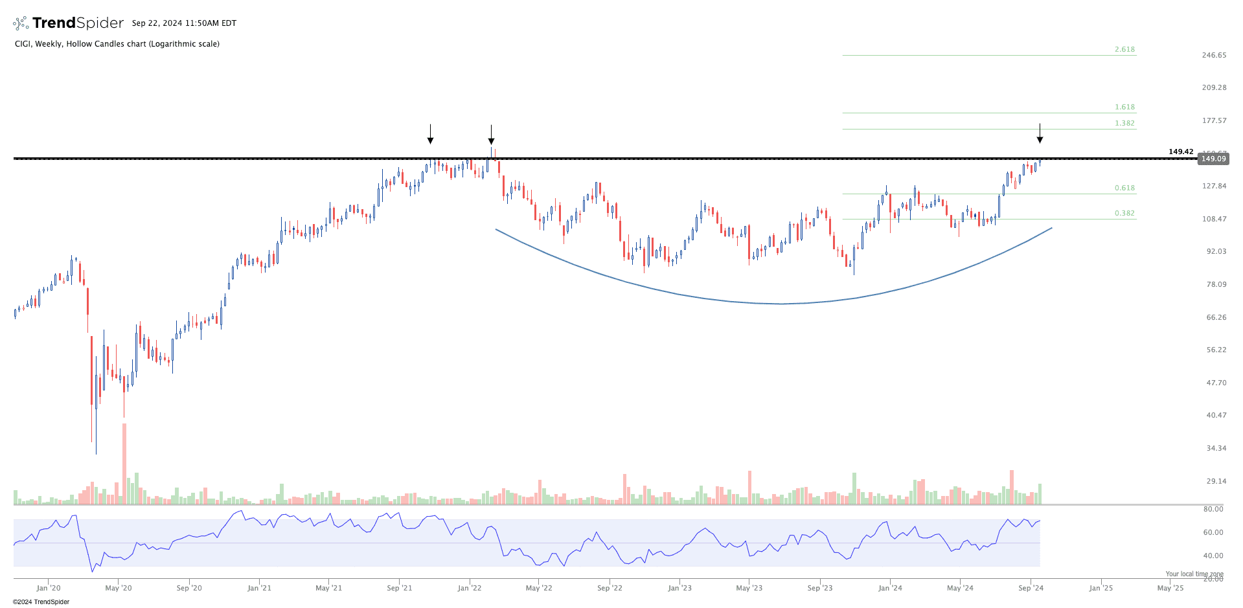The width and height of the screenshot is (1243, 608).
Task: Click the 1.618 Fibonacci level label
Action: coord(1124,107)
